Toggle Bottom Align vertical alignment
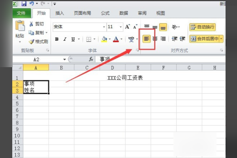Viewport: 237px width, 158px height. click(x=163, y=27)
